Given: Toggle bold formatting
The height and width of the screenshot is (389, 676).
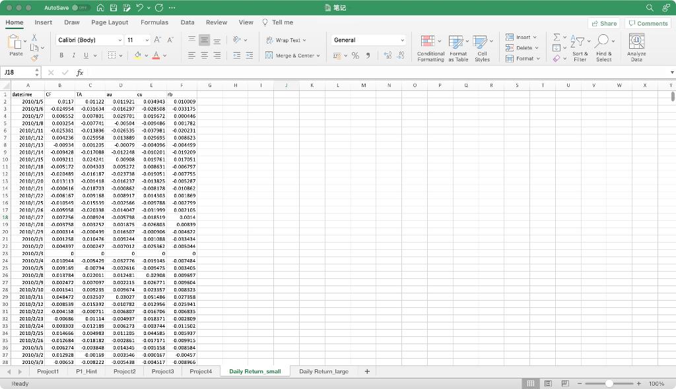Looking at the screenshot, I should [61, 54].
